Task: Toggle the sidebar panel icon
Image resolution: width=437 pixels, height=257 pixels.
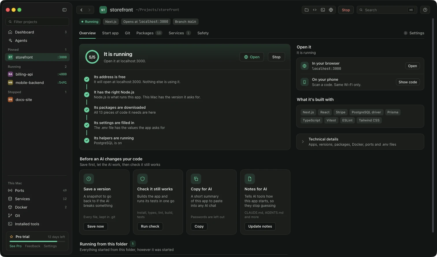Action: point(64,10)
